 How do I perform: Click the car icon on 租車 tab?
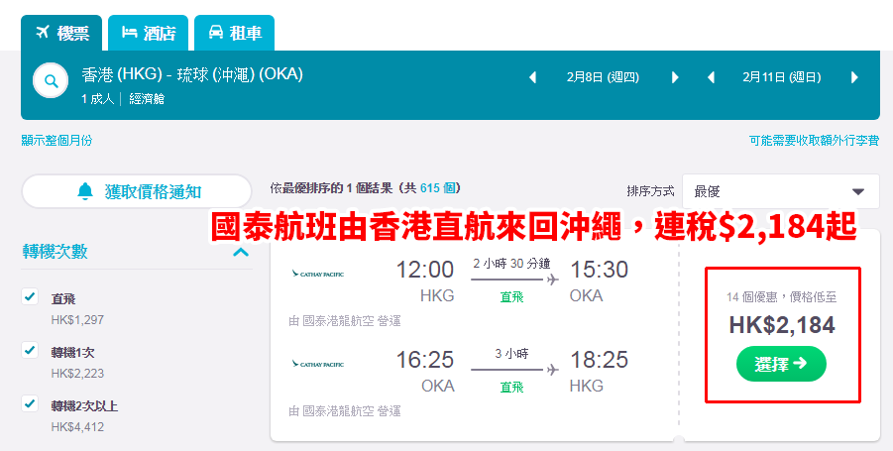point(216,33)
